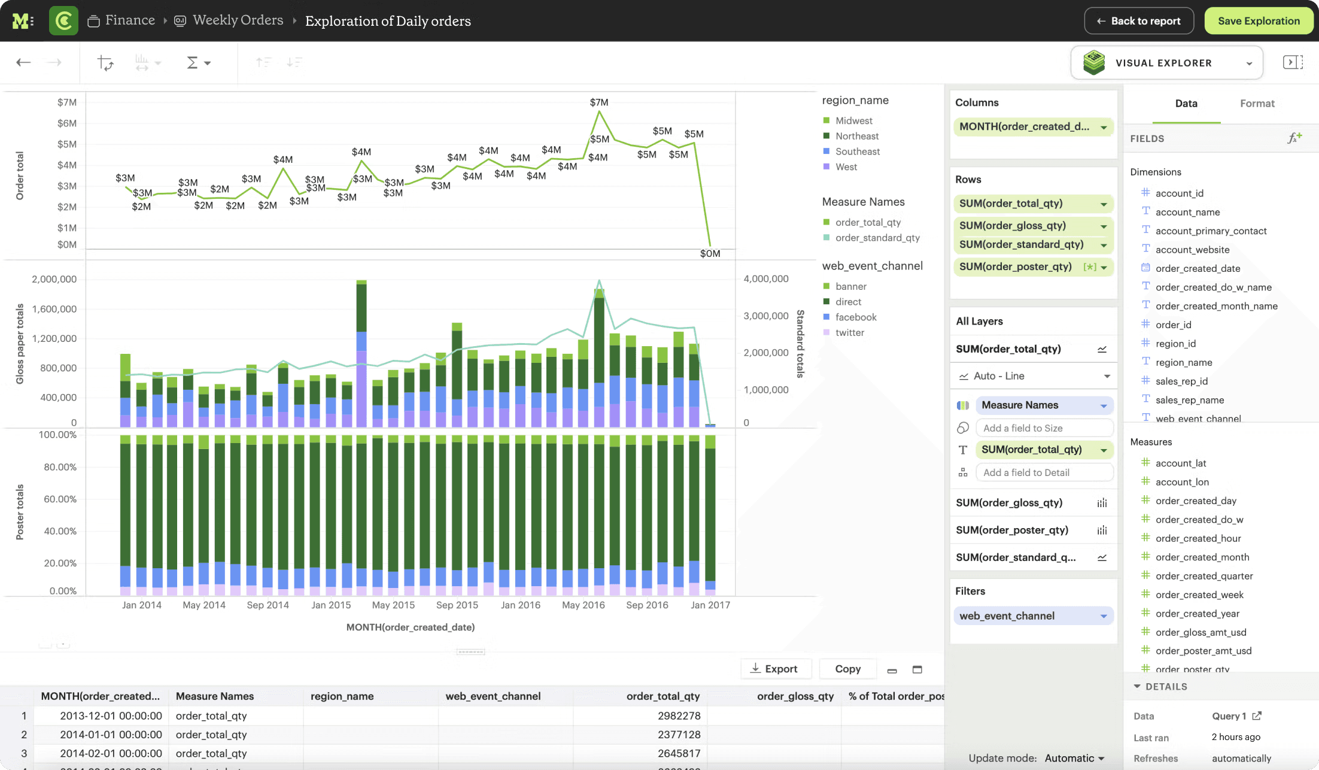
Task: Click the Northeast green color swatch
Action: [827, 136]
